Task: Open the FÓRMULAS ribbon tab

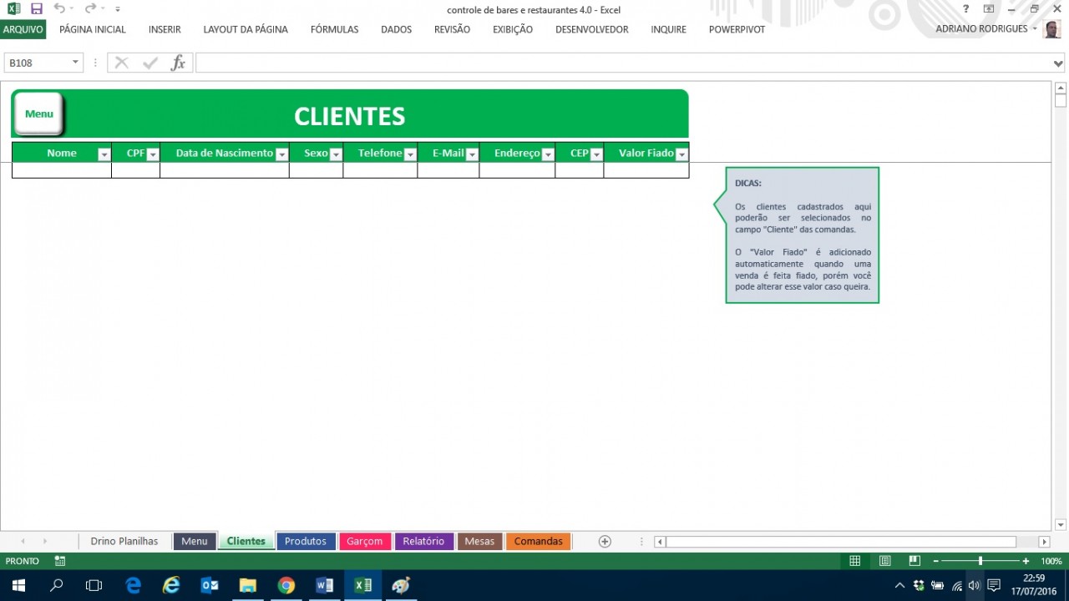Action: click(334, 29)
